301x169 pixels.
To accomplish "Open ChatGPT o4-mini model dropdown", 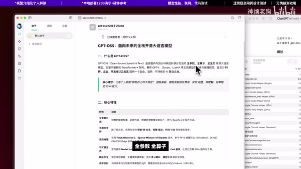I will (288, 19).
